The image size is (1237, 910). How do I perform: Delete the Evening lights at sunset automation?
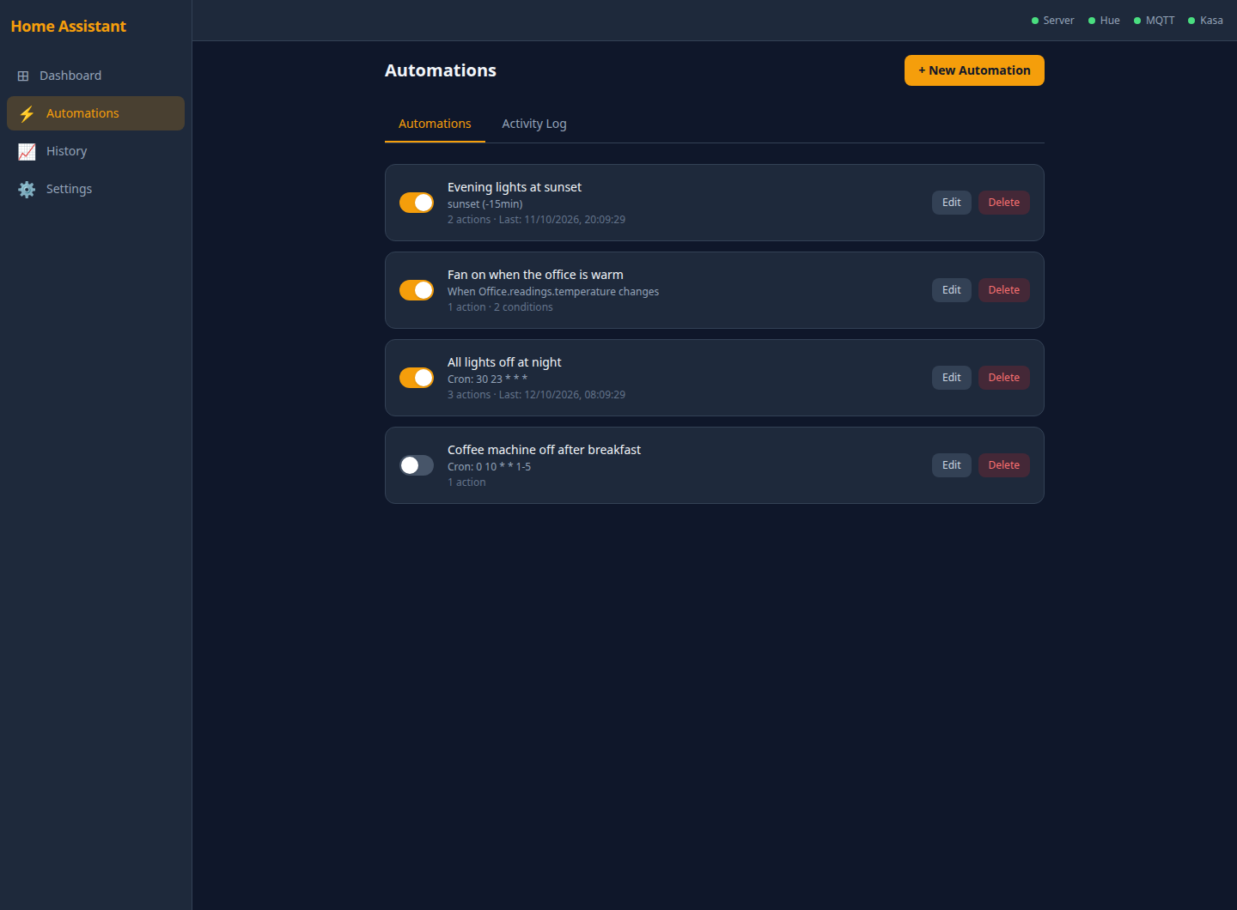point(1004,203)
